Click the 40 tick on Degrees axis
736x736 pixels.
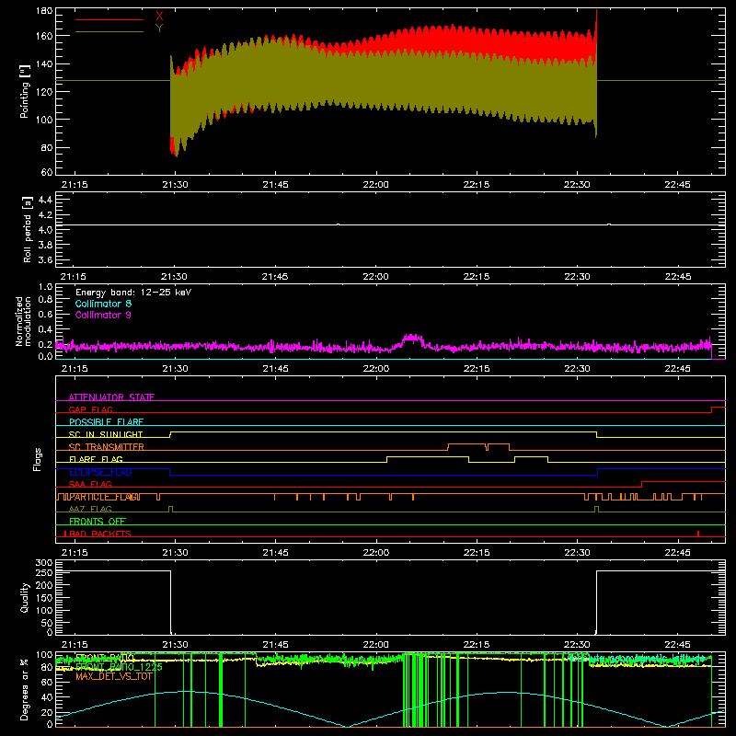47,697
